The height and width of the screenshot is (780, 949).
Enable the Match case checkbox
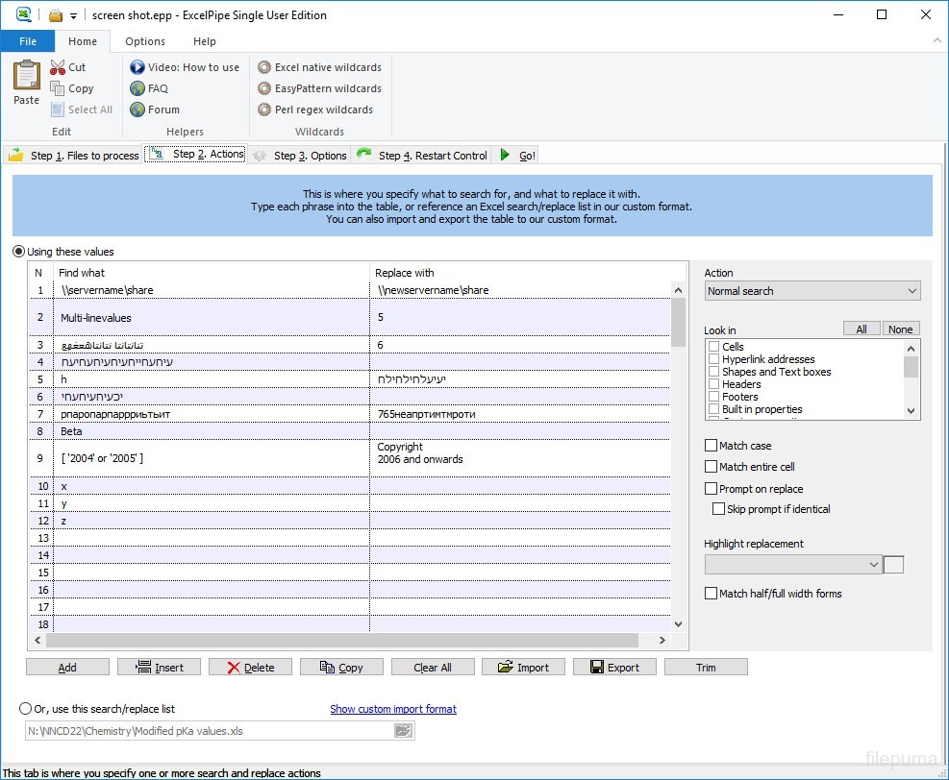712,446
